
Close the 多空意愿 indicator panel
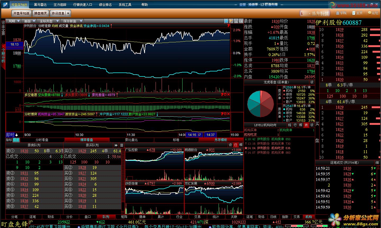tap(228, 94)
